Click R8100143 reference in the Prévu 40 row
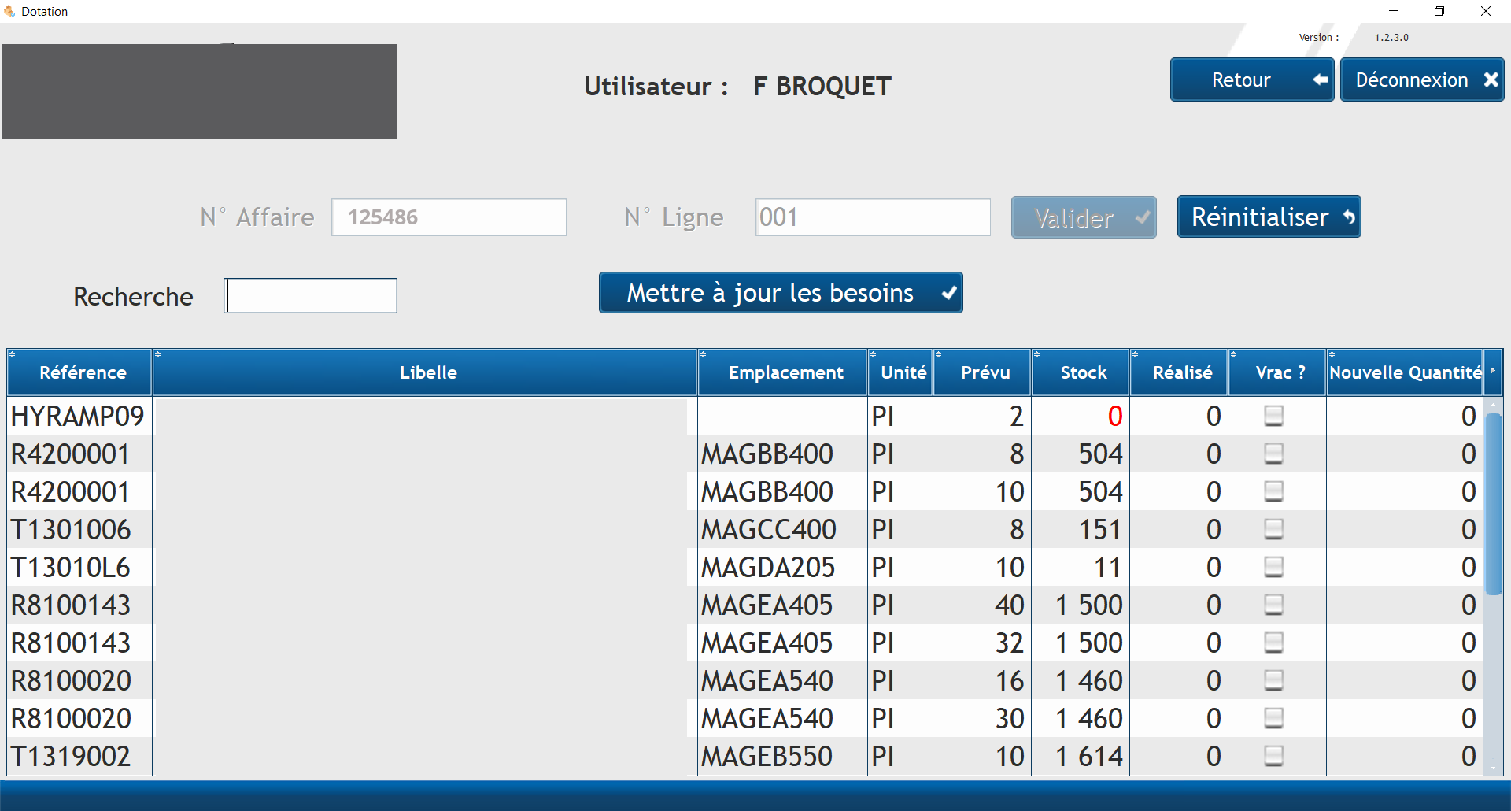 tap(79, 605)
